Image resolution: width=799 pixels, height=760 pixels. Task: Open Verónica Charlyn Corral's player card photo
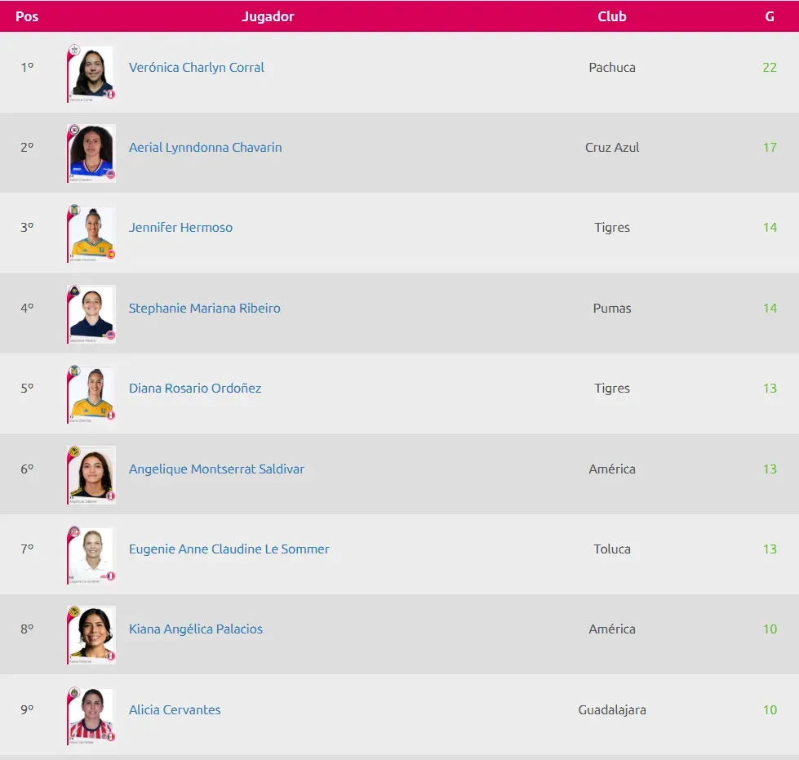click(x=91, y=73)
